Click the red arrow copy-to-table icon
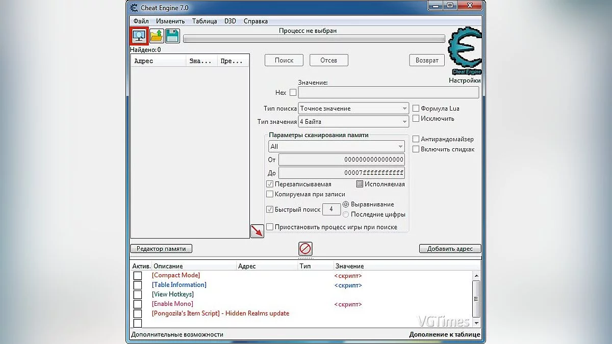 [x=257, y=231]
